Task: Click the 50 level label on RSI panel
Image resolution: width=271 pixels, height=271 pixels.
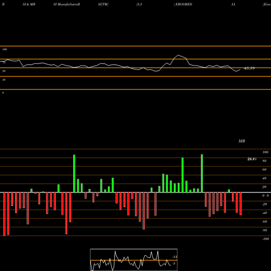Action: 4,71
